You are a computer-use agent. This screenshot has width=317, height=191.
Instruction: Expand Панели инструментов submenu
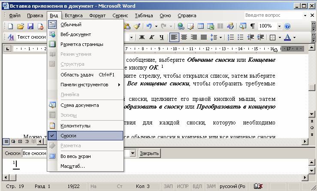pyautogui.click(x=85, y=85)
